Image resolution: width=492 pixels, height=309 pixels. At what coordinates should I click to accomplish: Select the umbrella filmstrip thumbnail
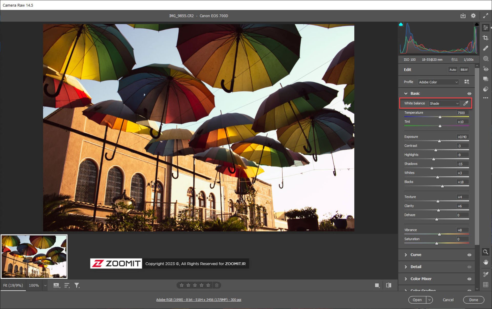34,256
